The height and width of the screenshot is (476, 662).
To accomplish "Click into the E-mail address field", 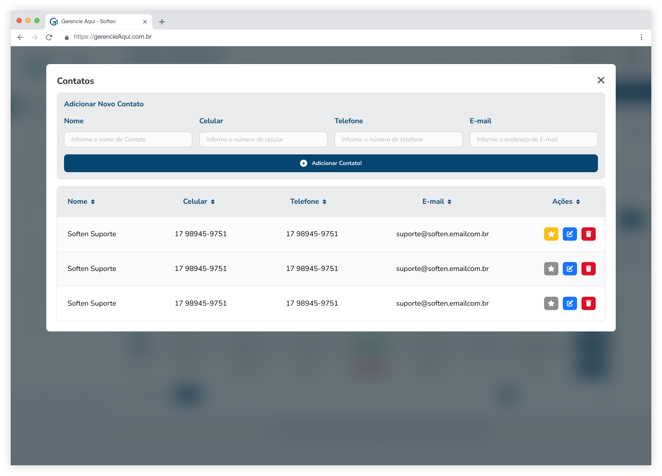I will (x=533, y=140).
